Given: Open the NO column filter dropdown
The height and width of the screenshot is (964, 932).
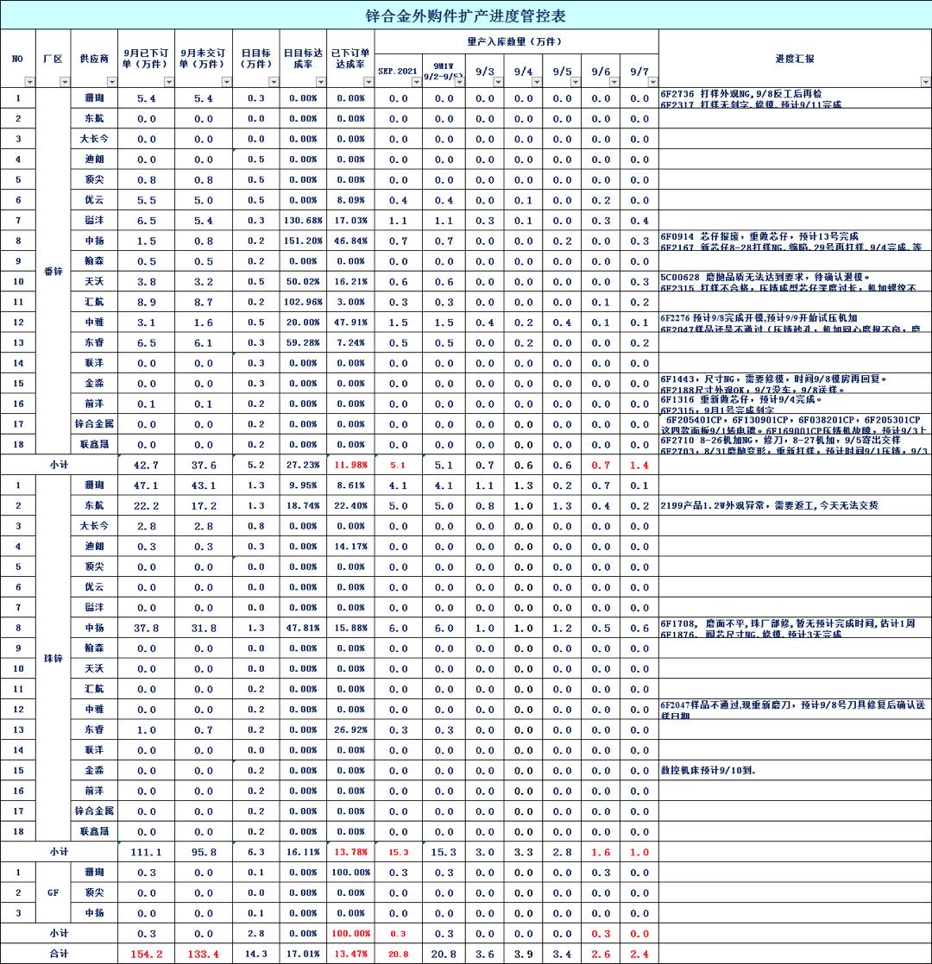Looking at the screenshot, I should pos(28,82).
